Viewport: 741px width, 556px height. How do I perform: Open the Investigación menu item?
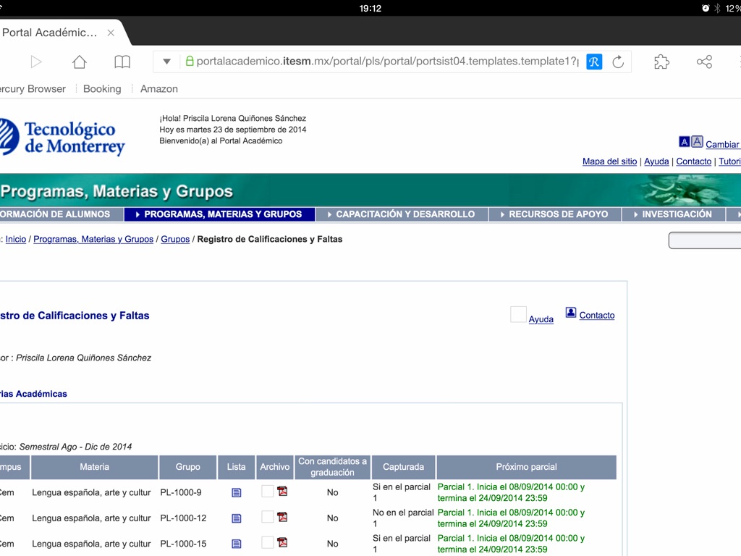coord(673,214)
